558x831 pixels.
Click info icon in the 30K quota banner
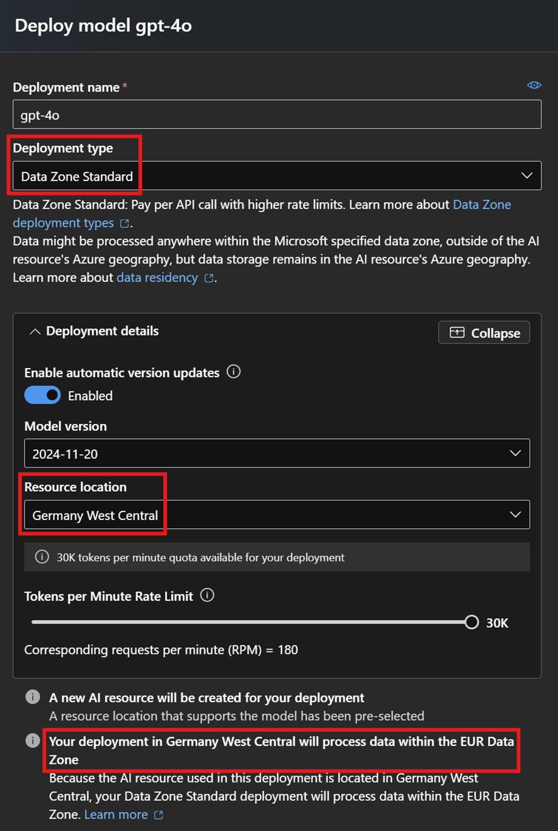click(x=42, y=557)
